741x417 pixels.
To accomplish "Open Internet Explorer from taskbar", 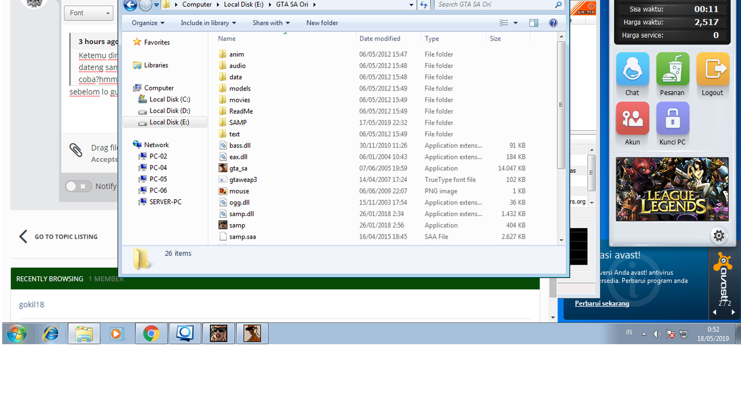I will [50, 334].
